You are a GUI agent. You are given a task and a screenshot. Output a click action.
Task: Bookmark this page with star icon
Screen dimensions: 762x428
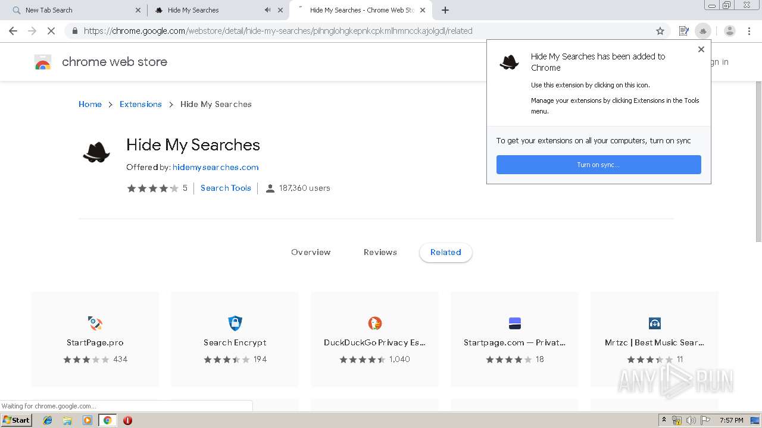click(660, 31)
